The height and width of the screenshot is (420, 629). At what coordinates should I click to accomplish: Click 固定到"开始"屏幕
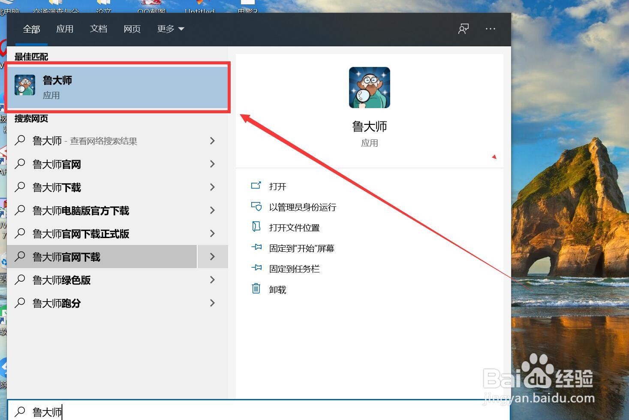[301, 248]
